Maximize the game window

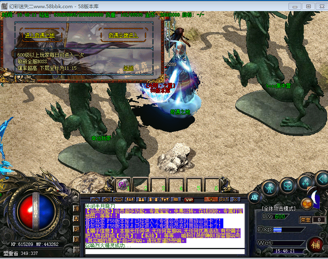(x=308, y=7)
